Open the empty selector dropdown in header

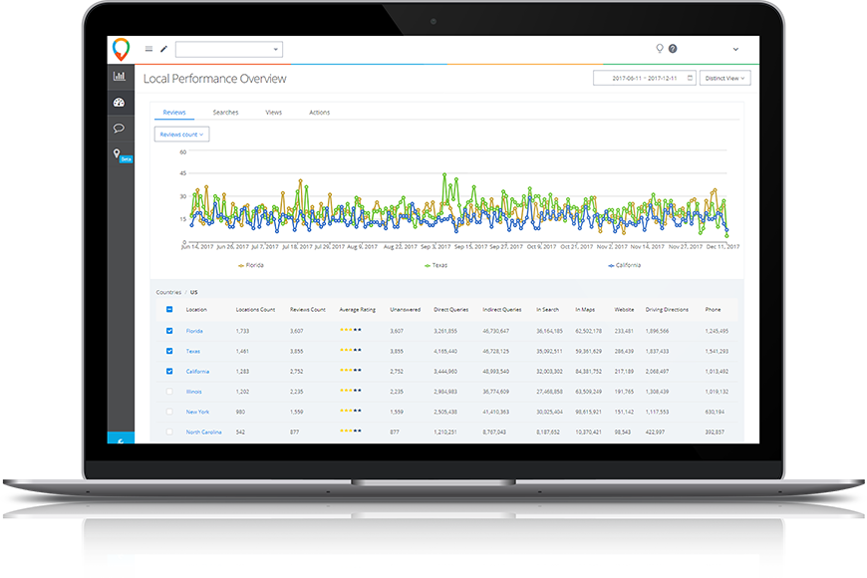pyautogui.click(x=229, y=49)
